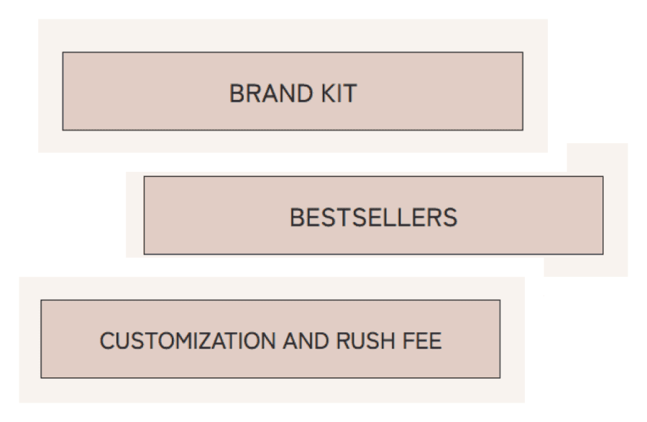Image resolution: width=647 pixels, height=422 pixels.
Task: Show the Brand Kit offerings
Action: point(293,91)
